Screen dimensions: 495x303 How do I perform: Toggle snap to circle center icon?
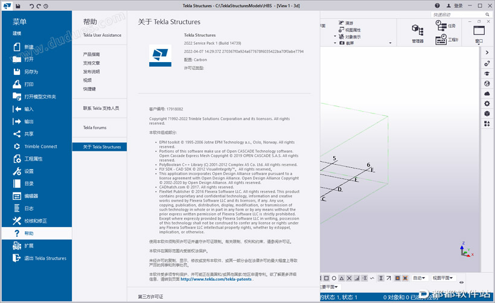click(334, 278)
